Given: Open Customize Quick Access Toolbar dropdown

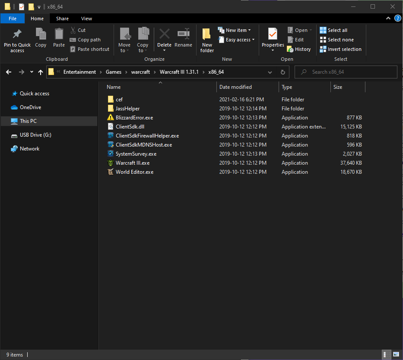Looking at the screenshot, I should [x=39, y=7].
